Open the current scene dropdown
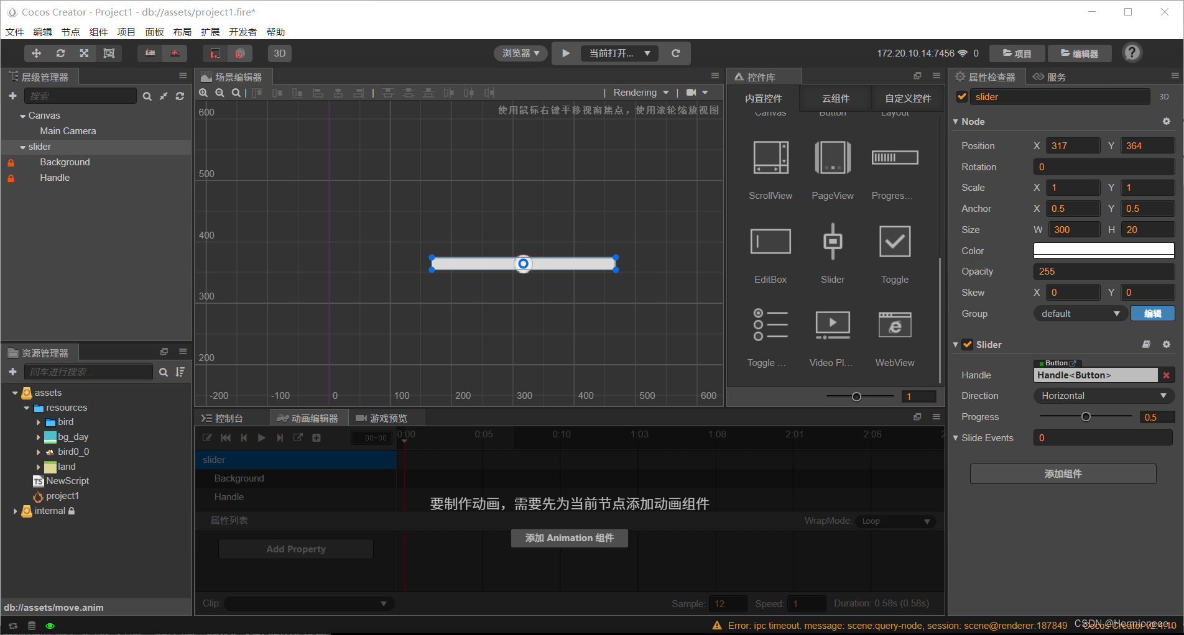 620,53
